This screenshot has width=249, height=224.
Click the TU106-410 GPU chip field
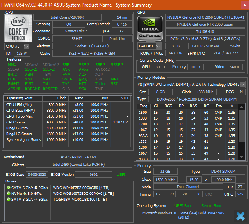point(205,32)
